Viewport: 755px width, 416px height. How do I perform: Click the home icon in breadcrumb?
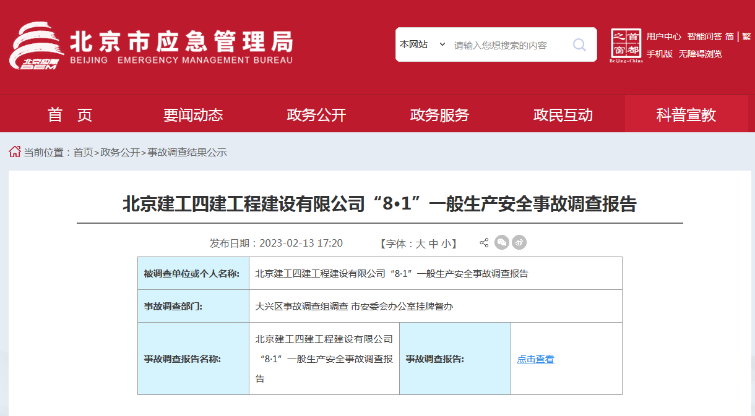pyautogui.click(x=15, y=151)
